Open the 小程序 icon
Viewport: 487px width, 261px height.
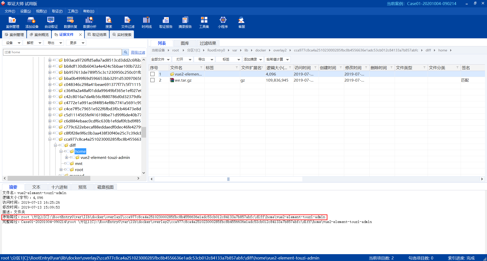(x=223, y=22)
